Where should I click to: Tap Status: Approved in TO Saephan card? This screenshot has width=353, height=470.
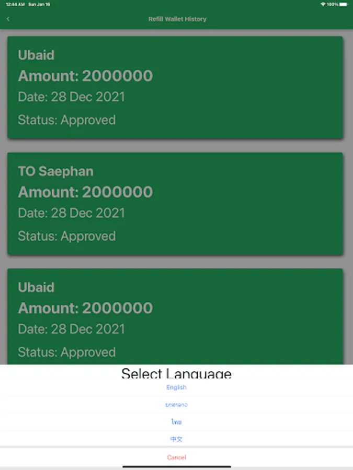coord(66,236)
